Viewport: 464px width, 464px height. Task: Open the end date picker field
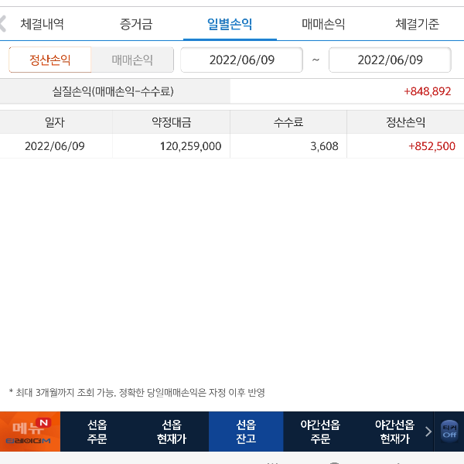[x=390, y=60]
